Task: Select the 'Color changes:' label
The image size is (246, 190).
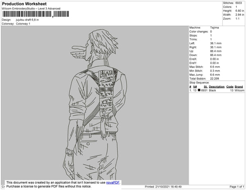Action: click(x=199, y=32)
